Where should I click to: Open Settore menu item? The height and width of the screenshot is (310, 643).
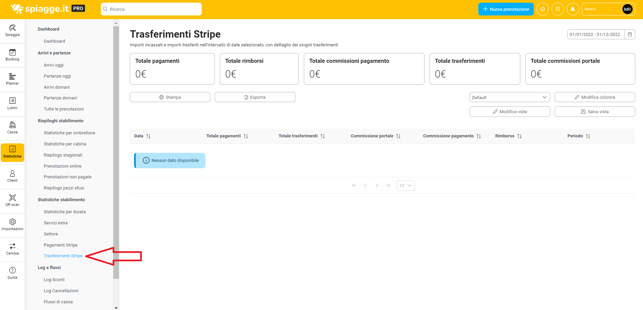tap(51, 234)
